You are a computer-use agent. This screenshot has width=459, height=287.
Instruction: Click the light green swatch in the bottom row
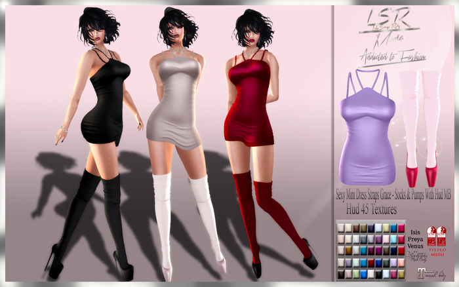[x=356, y=274]
